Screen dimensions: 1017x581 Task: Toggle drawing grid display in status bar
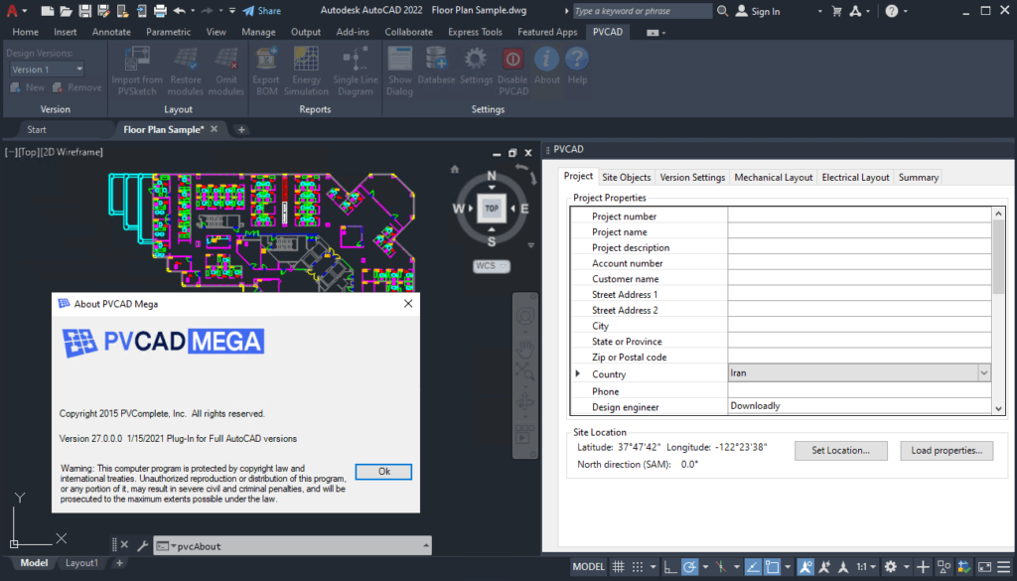[618, 567]
